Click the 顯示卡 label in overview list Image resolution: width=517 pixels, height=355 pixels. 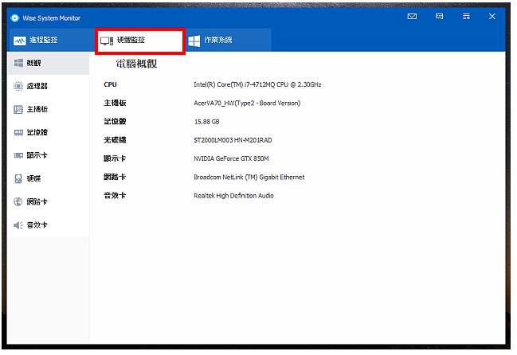click(x=115, y=158)
